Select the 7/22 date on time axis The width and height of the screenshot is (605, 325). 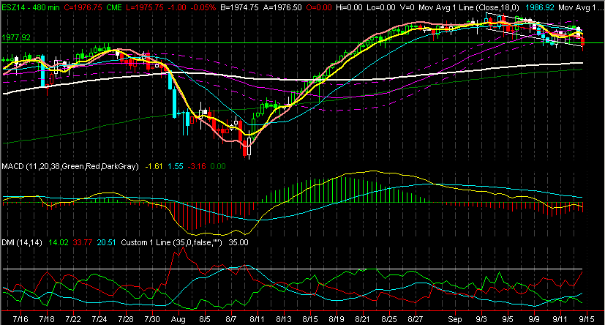[x=73, y=319]
